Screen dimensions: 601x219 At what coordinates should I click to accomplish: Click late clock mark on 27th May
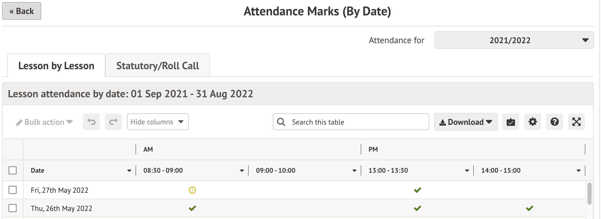[x=192, y=190]
